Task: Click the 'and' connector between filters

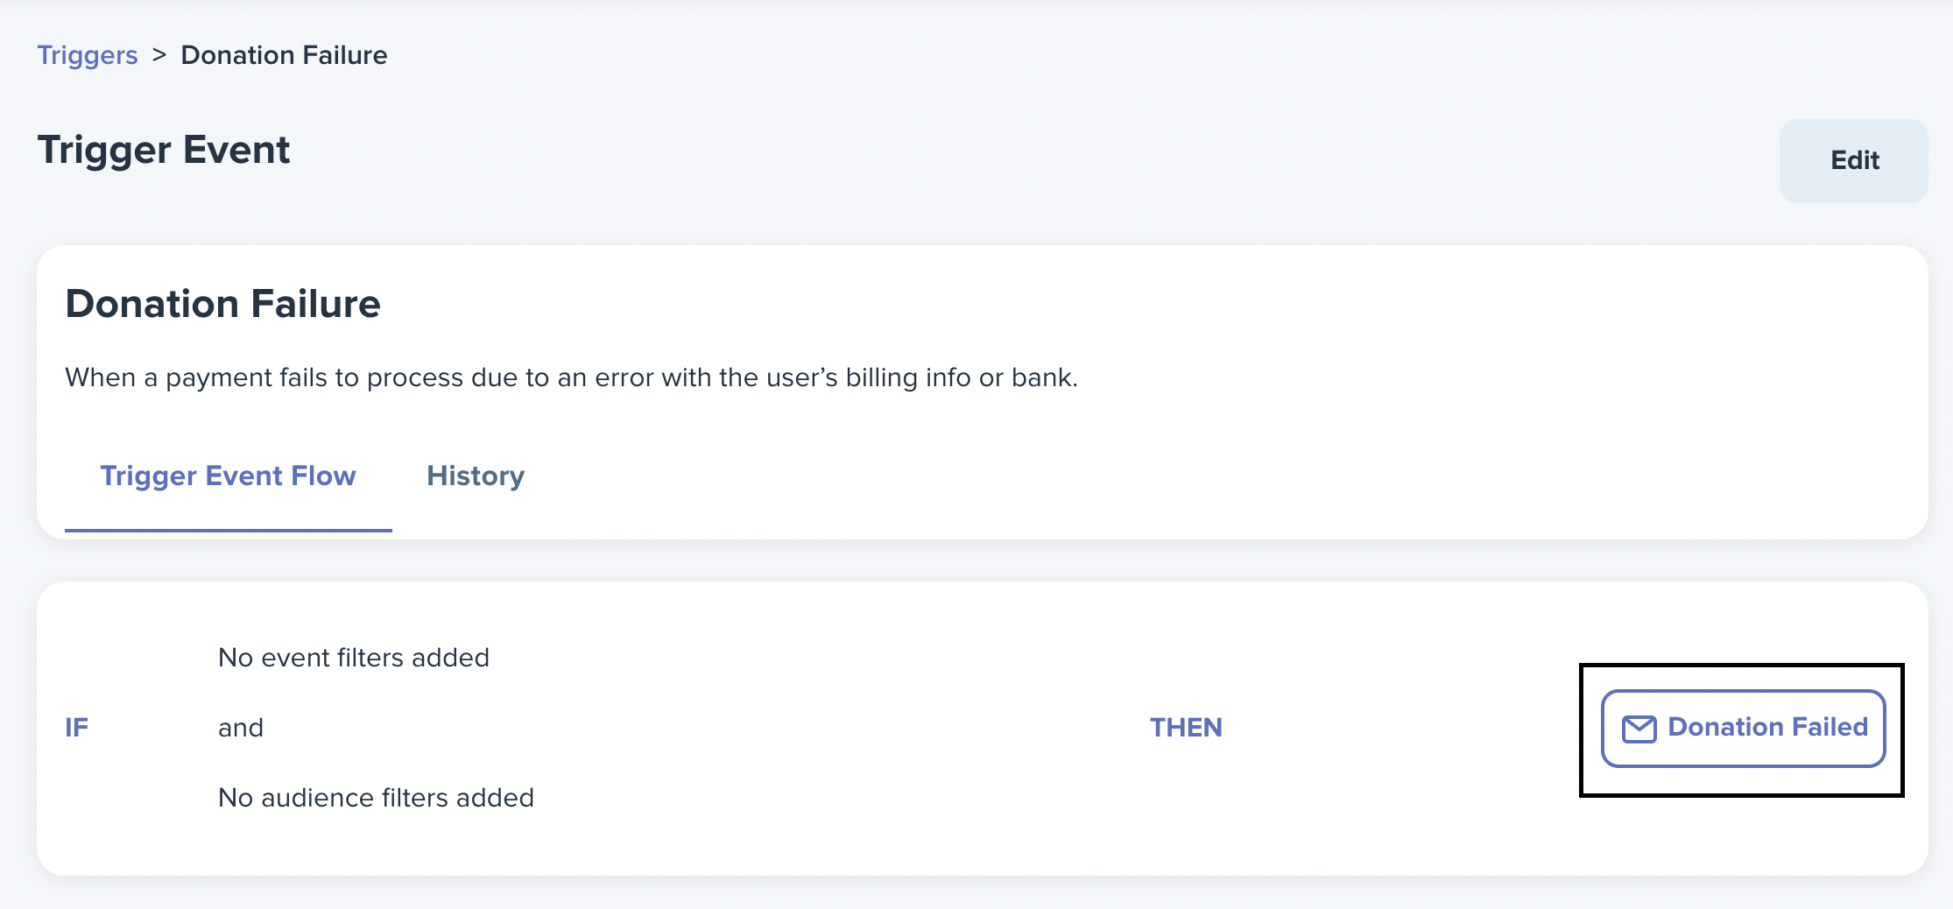Action: (x=241, y=728)
